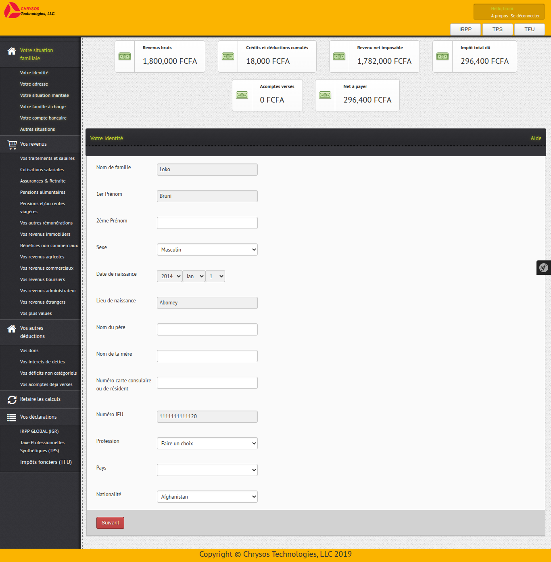Switch to the IRPP tab
Image resolution: width=551 pixels, height=562 pixels.
coord(465,29)
